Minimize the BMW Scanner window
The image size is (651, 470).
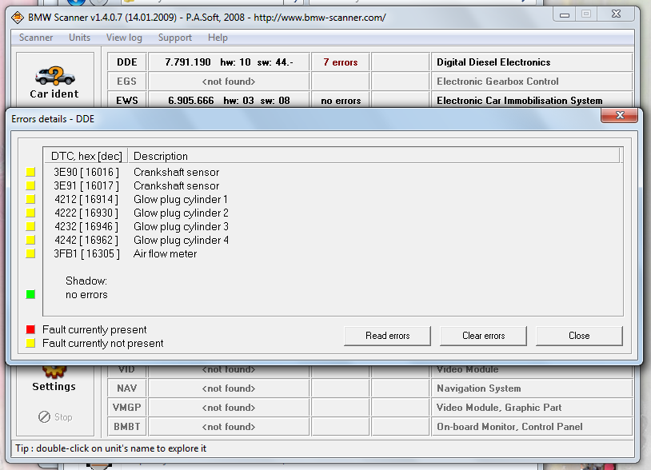click(x=565, y=15)
